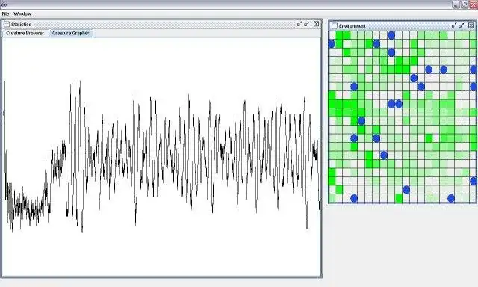The height and width of the screenshot is (287, 478).
Task: Iconify the Environment internal window
Action: pos(454,25)
